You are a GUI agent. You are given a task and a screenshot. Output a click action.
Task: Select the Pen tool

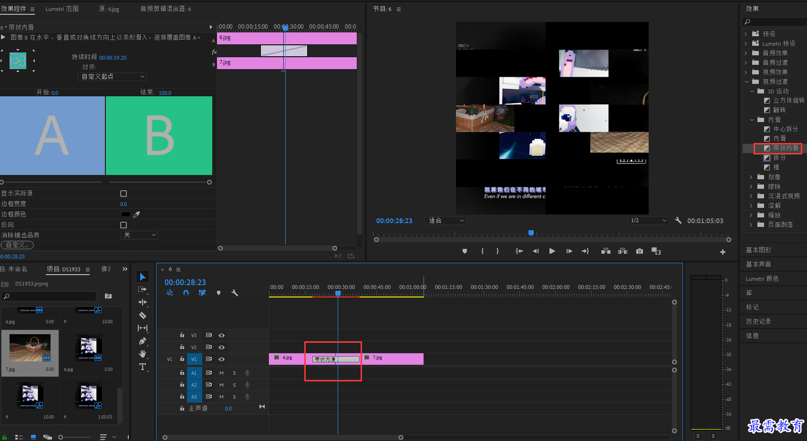(x=142, y=341)
